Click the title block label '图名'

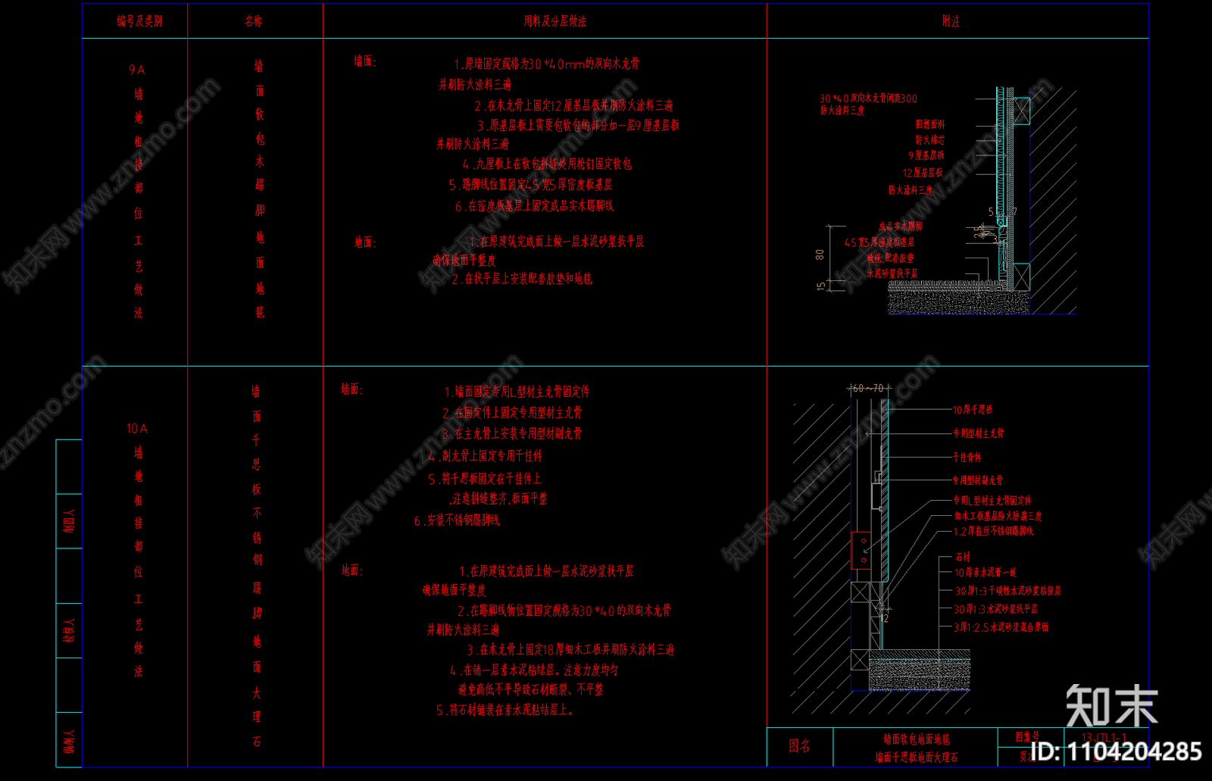[x=800, y=747]
